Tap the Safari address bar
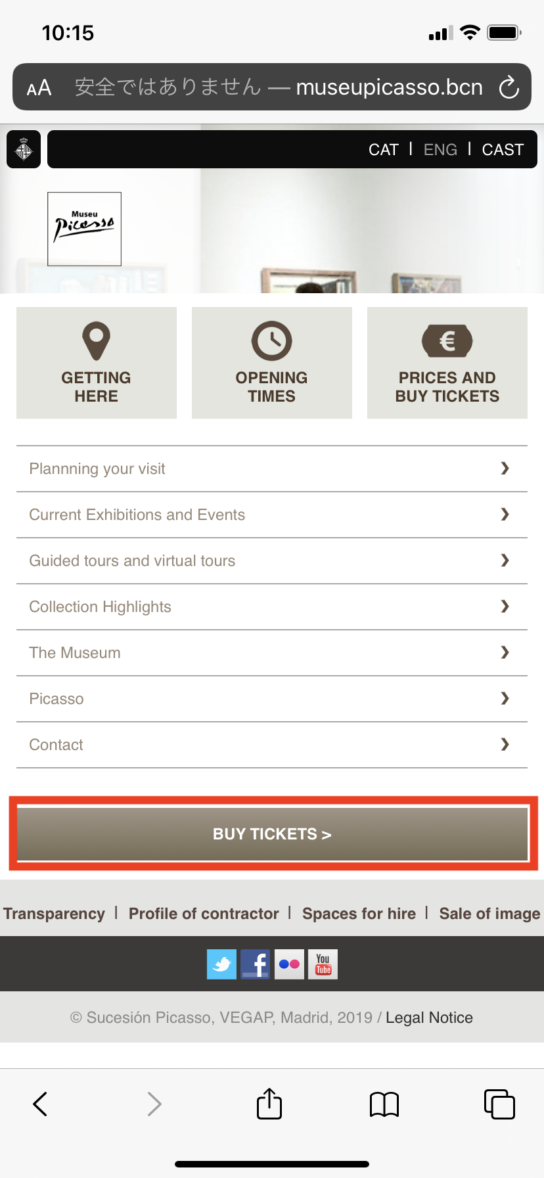The width and height of the screenshot is (544, 1178). [x=272, y=87]
